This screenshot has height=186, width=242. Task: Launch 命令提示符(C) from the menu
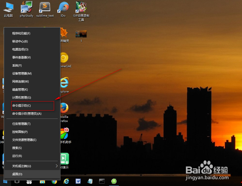32,106
